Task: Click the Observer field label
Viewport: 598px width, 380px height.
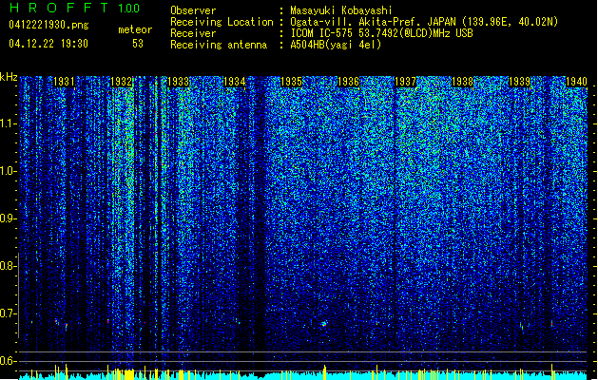Action: pos(193,10)
